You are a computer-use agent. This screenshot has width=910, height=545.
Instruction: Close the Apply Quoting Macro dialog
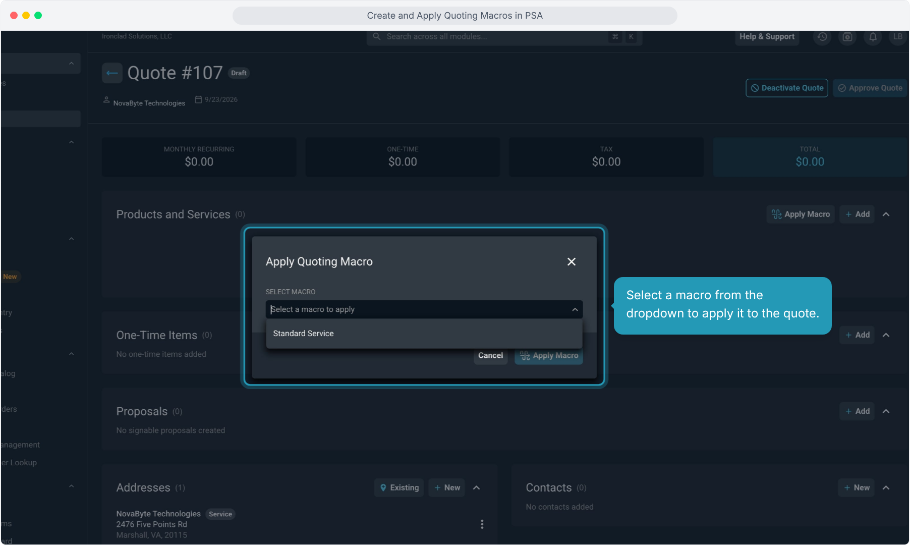pos(572,261)
